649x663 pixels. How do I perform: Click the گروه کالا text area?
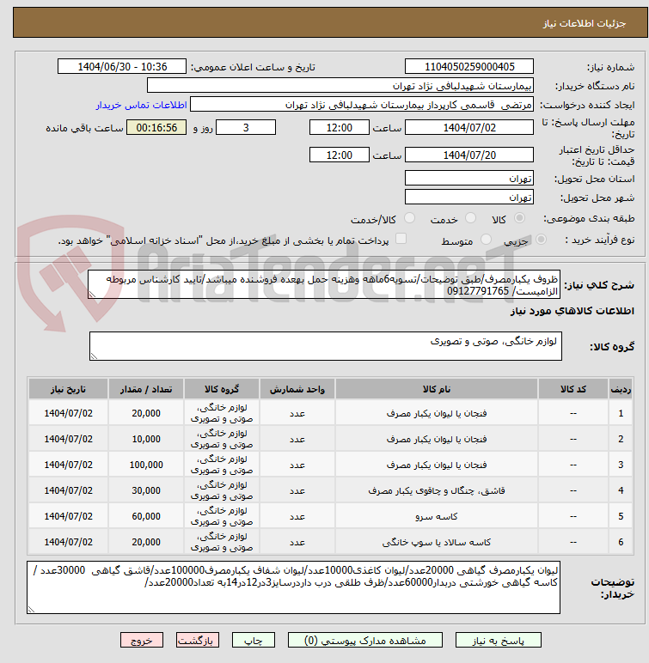pyautogui.click(x=326, y=346)
